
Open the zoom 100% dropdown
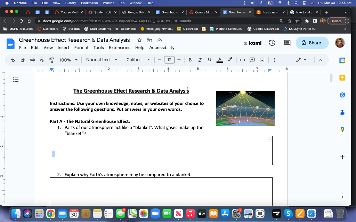[68, 60]
